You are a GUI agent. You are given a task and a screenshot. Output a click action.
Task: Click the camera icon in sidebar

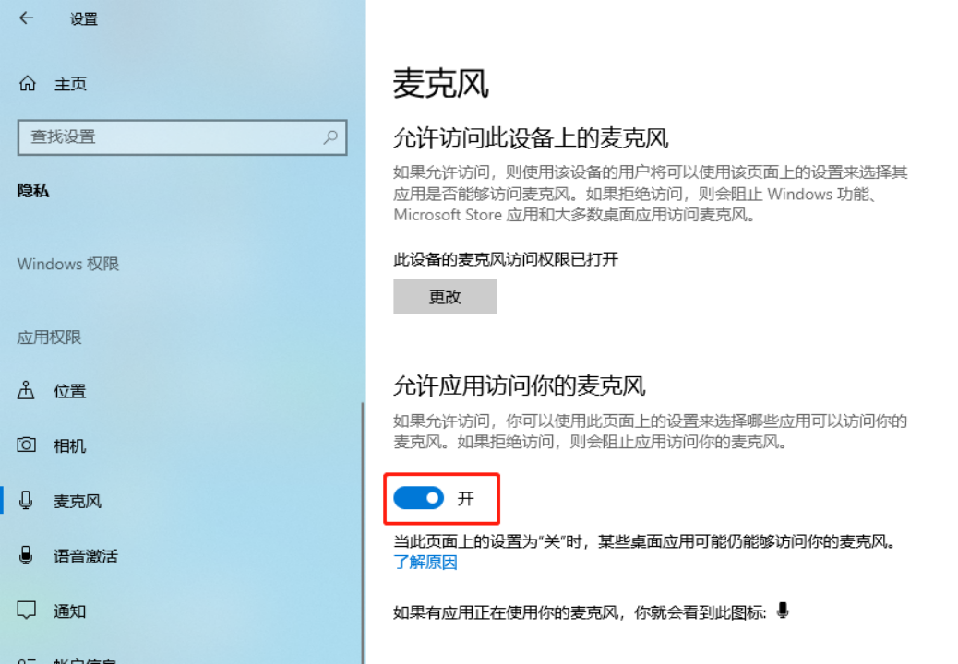[x=26, y=445]
